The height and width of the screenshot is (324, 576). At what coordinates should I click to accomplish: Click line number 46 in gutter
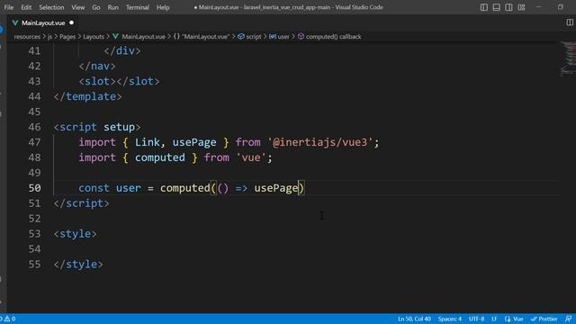coord(34,127)
